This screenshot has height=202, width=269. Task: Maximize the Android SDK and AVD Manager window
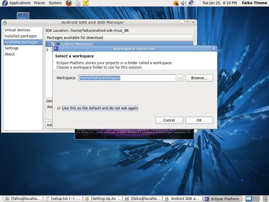188,22
